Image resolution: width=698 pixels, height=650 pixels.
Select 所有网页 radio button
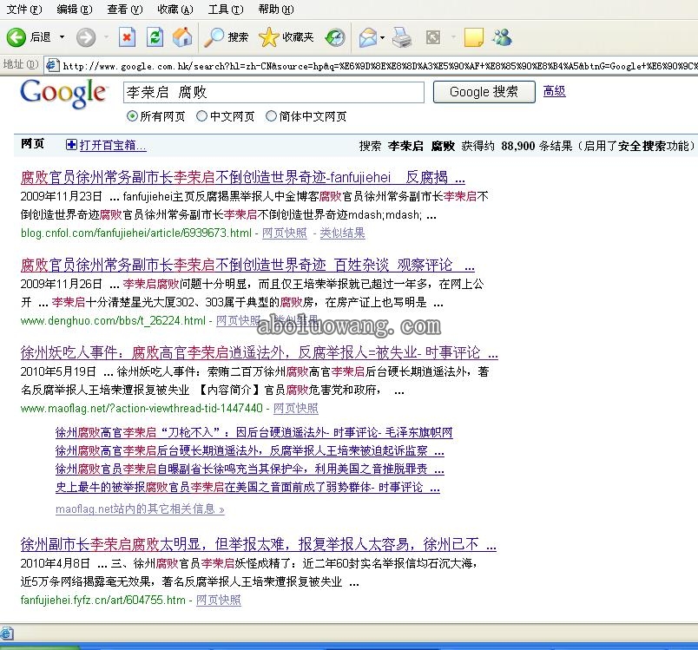(132, 116)
